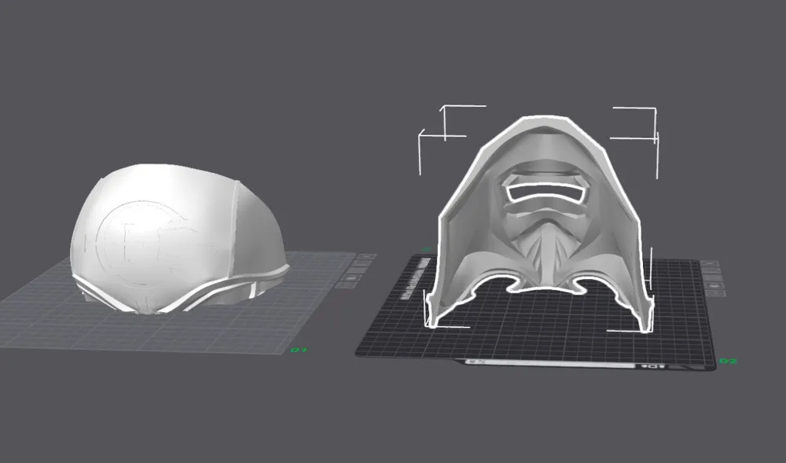The width and height of the screenshot is (786, 463).
Task: Remove plate 02 with its top icon
Action: click(x=710, y=263)
